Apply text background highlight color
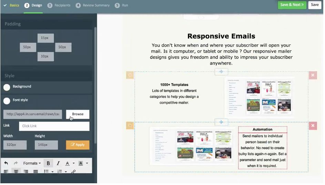Image resolution: width=325 pixels, height=185 pixels. tap(81, 163)
